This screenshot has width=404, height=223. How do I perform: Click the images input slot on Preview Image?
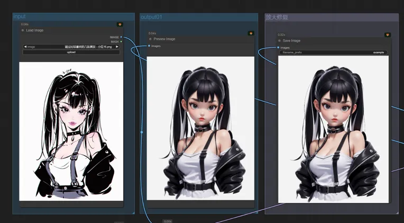[149, 46]
